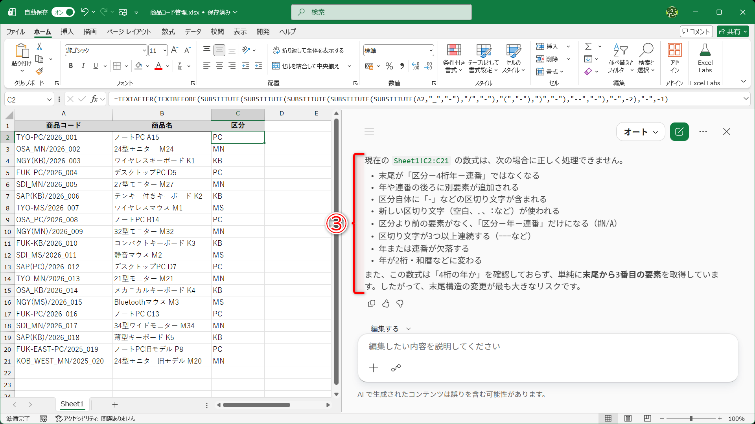
Task: Switch to 開発 ribbon tab
Action: [263, 31]
